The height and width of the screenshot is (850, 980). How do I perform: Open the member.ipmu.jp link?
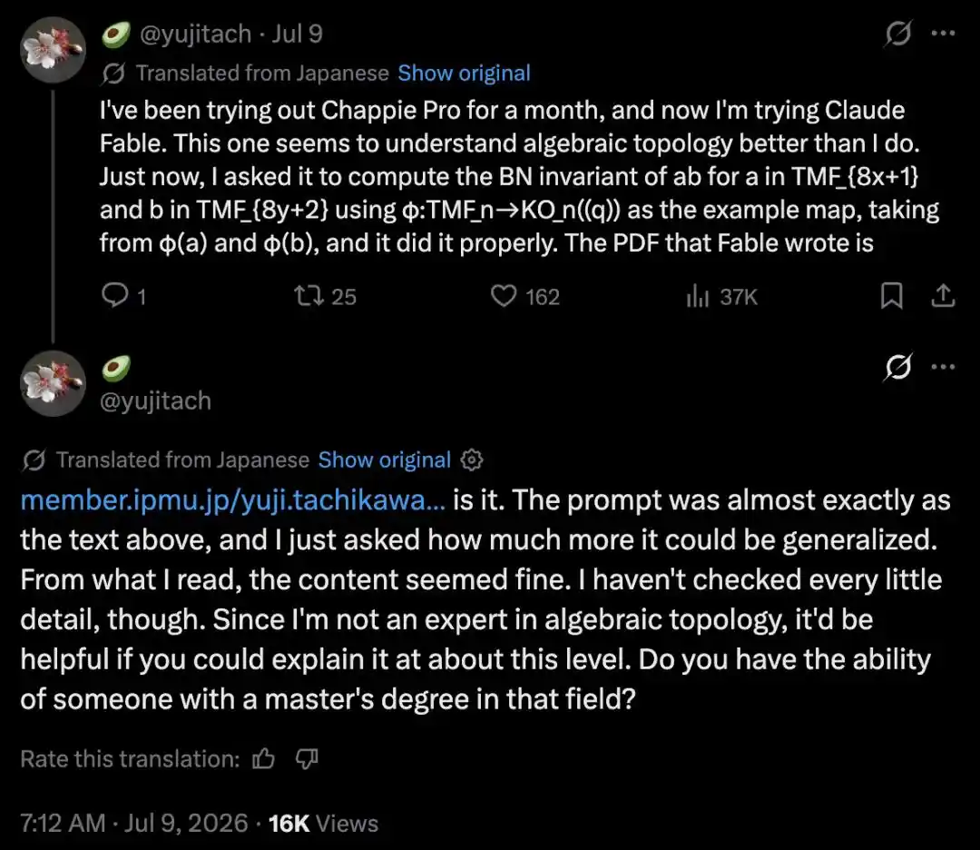coord(233,500)
